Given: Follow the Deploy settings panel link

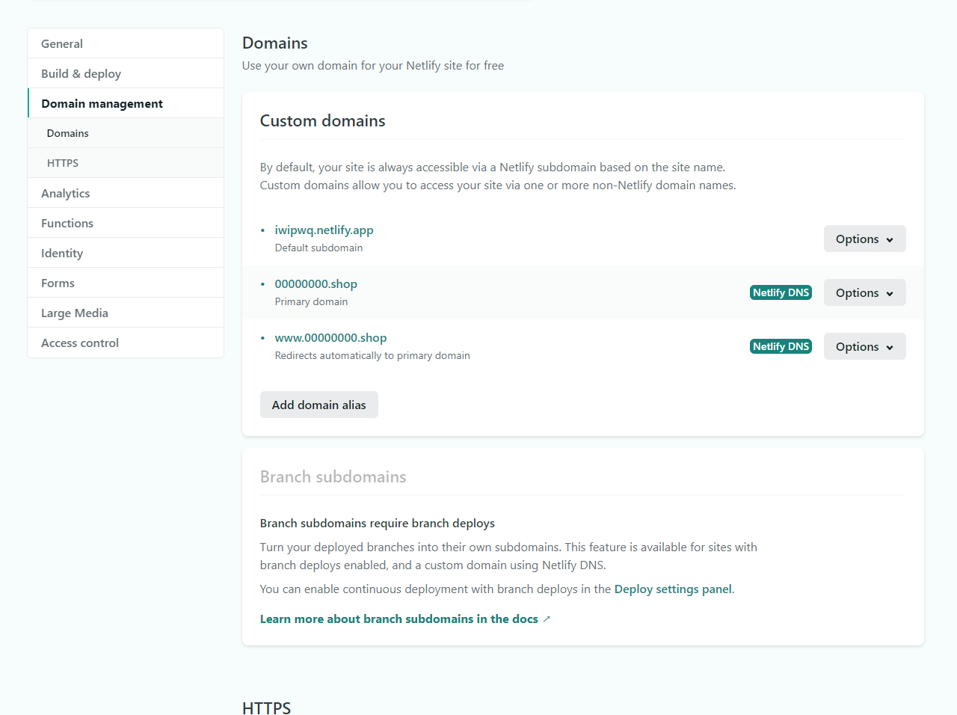Looking at the screenshot, I should click(673, 589).
